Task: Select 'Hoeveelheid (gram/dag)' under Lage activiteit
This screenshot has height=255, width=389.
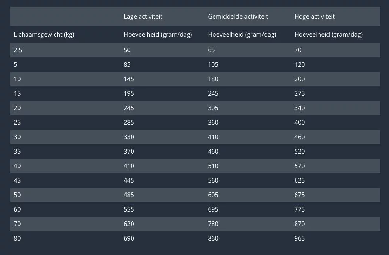Action: point(158,34)
